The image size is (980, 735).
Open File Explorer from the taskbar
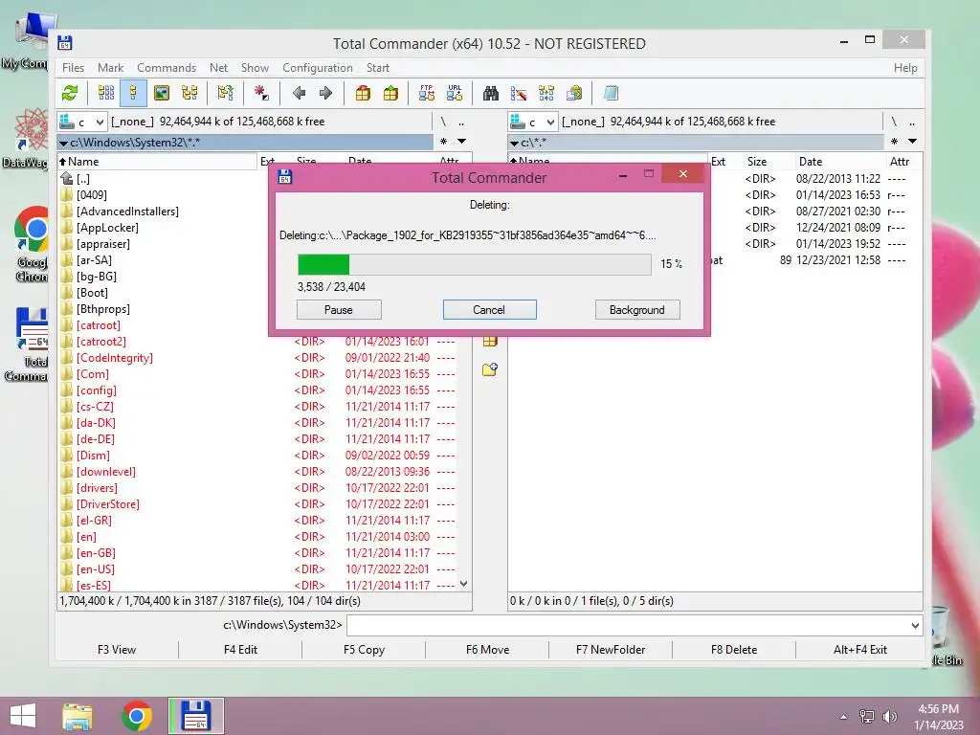pos(78,716)
